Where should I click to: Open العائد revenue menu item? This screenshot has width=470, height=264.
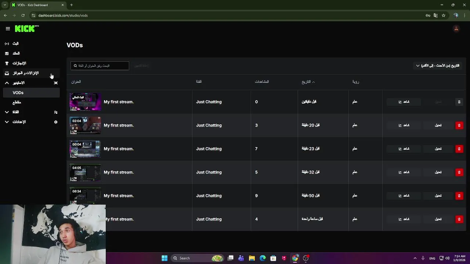[x=16, y=54]
